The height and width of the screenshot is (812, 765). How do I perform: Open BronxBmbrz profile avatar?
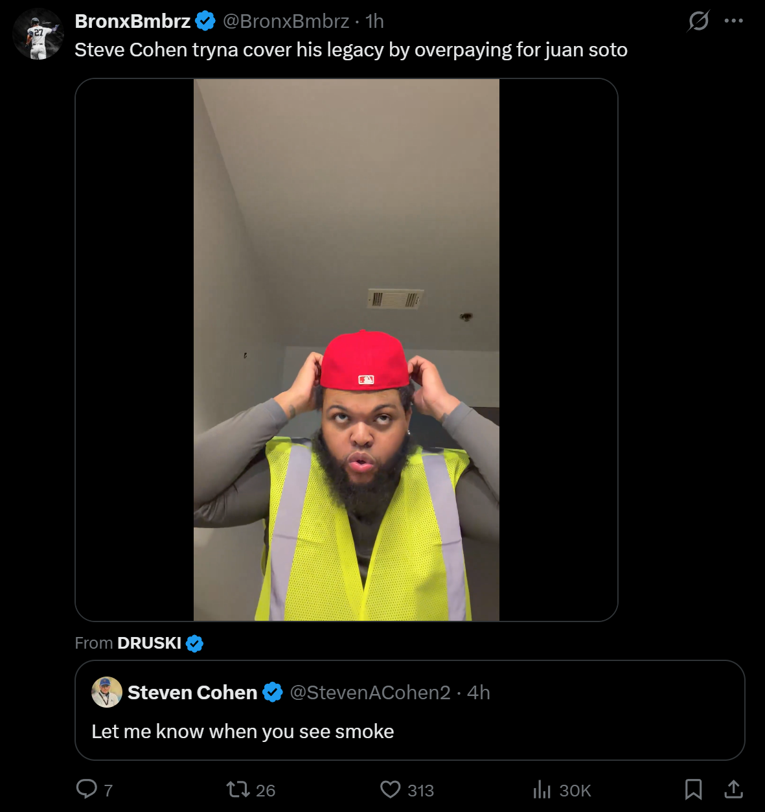(38, 35)
